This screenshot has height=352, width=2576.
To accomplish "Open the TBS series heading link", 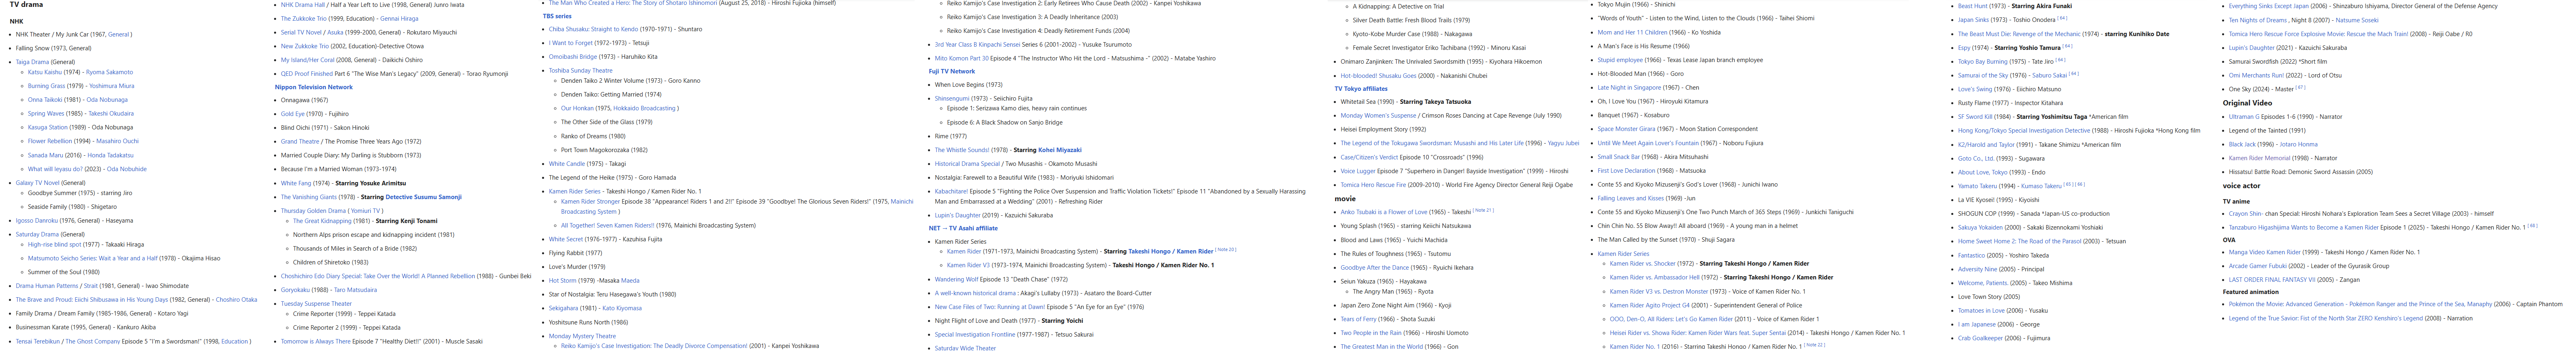I will (557, 16).
